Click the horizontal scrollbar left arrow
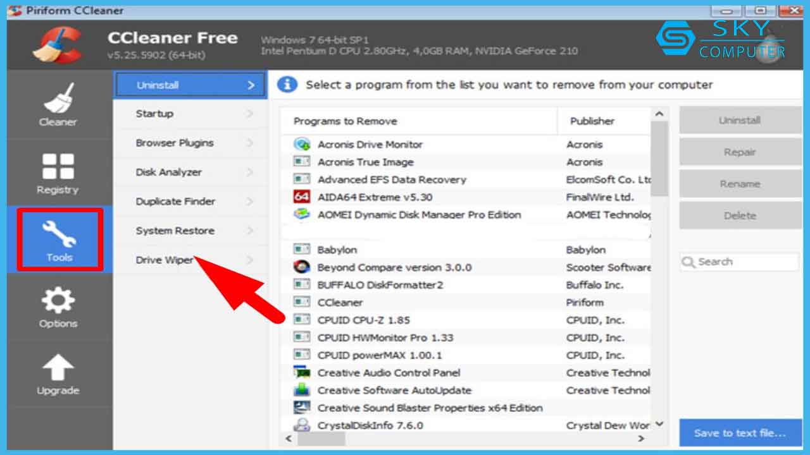This screenshot has height=455, width=810. (289, 438)
